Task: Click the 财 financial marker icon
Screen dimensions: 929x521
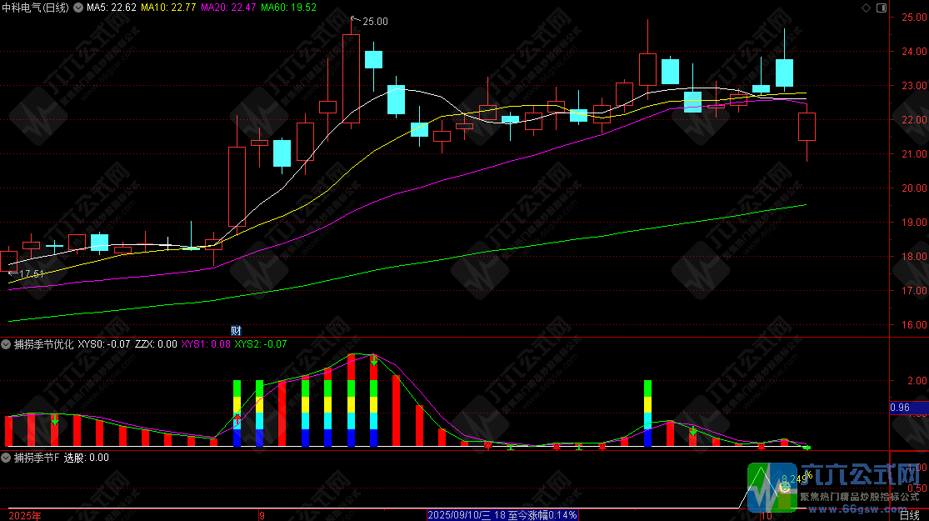Action: (236, 330)
